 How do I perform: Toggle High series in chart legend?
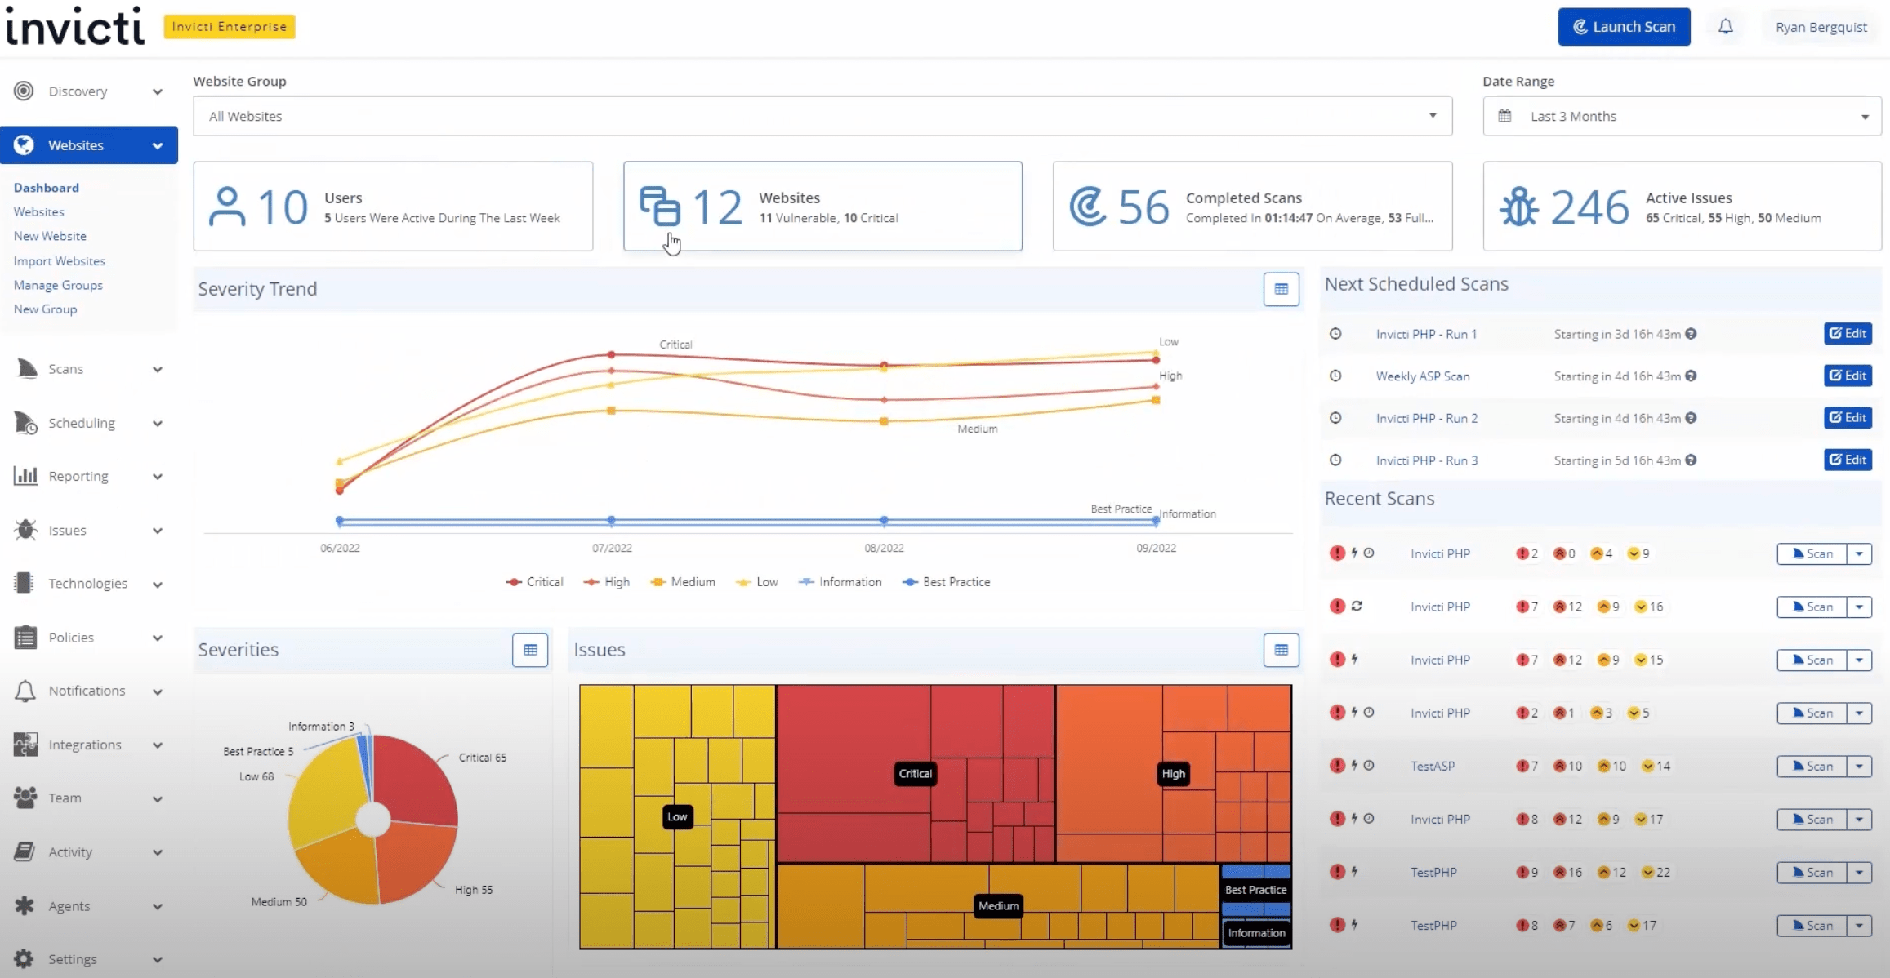607,582
